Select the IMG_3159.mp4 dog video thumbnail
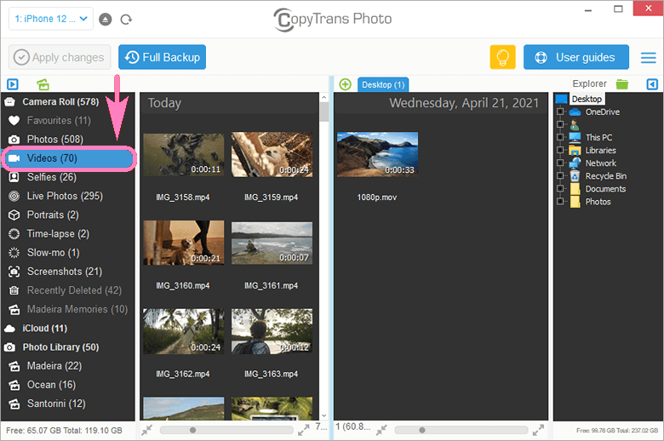 (272, 155)
